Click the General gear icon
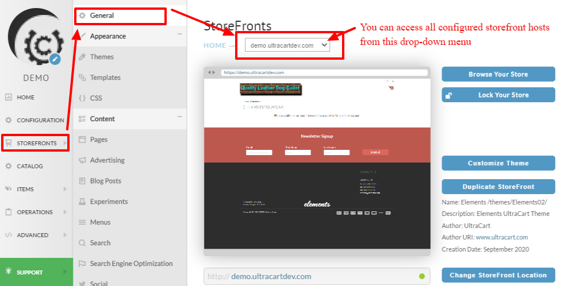Viewport: 572px width, 286px height. tap(82, 16)
